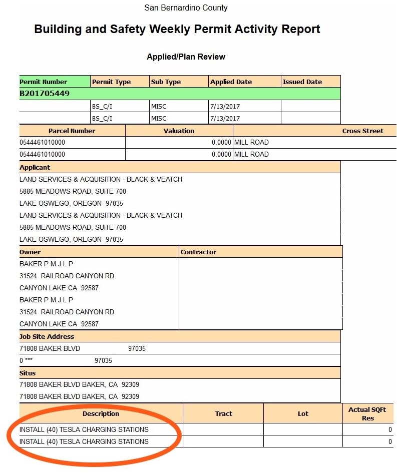
Task: Click the Owner section header
Action: (x=30, y=252)
